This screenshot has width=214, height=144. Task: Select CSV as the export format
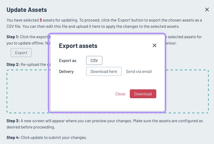94,60
